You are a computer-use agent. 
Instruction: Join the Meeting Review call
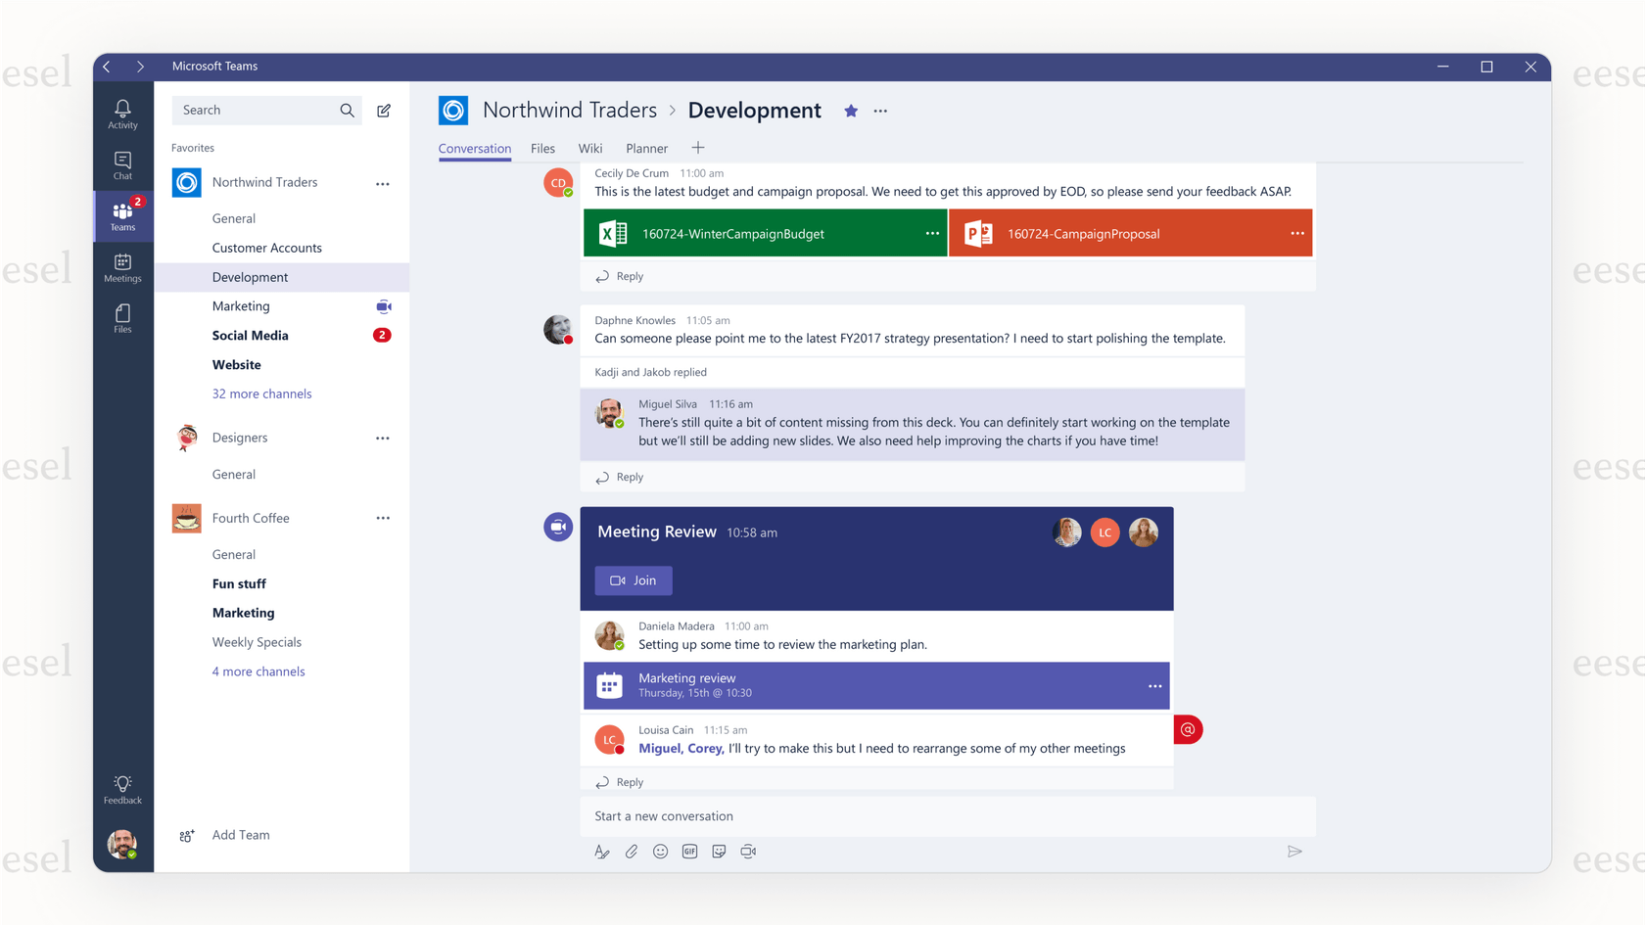[633, 580]
